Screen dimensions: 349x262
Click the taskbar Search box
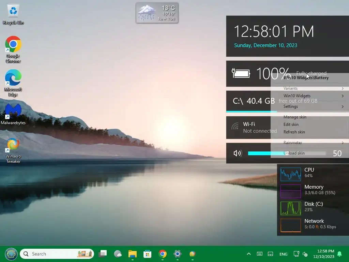pyautogui.click(x=57, y=254)
